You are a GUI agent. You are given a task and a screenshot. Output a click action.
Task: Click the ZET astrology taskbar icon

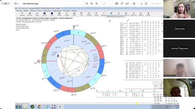point(54,107)
